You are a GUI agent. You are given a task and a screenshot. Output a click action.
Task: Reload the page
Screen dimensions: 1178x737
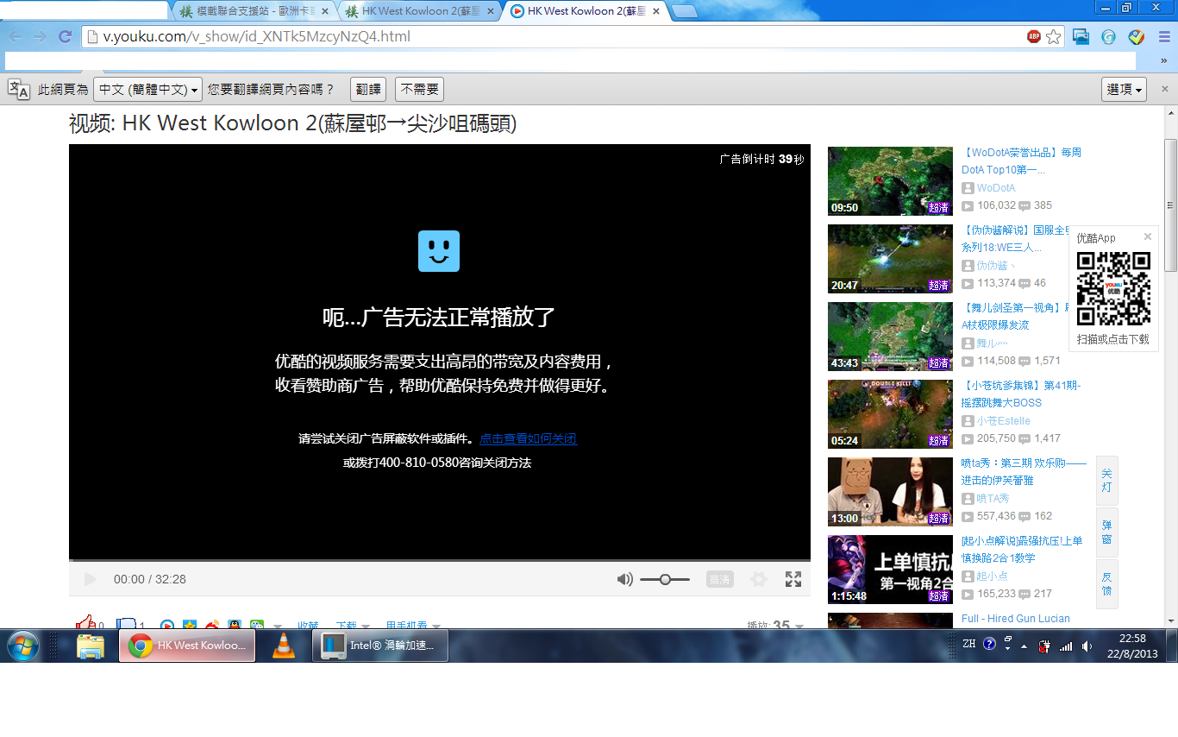click(x=65, y=36)
